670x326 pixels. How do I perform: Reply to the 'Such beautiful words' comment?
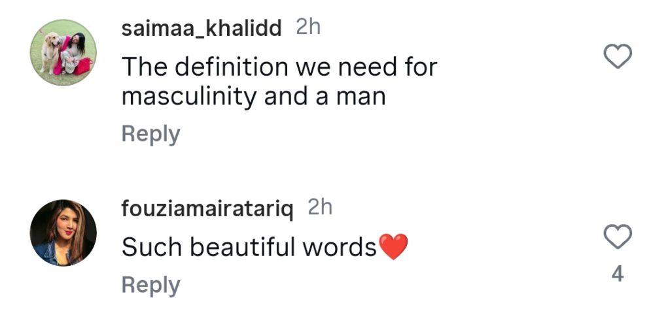150,285
